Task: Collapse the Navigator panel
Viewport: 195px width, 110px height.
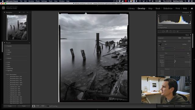Action: click(x=5, y=12)
